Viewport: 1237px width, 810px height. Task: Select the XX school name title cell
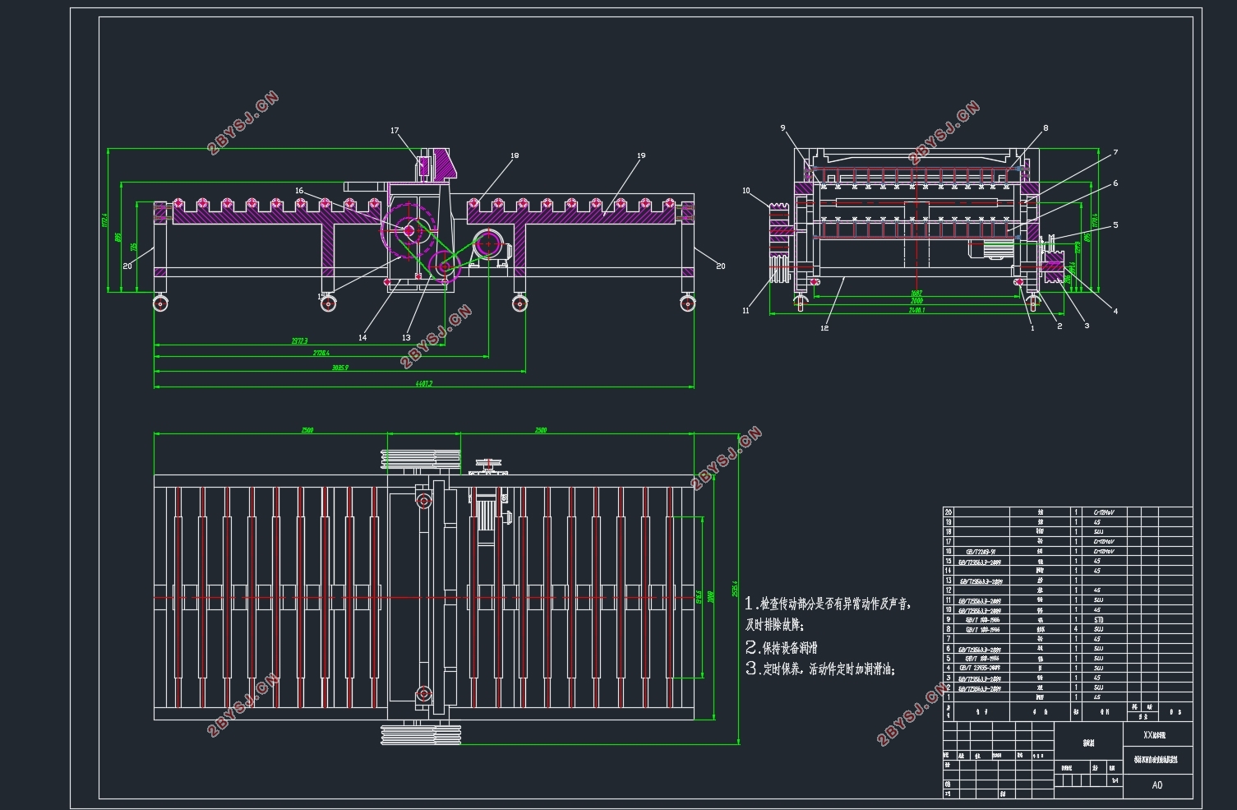1157,735
